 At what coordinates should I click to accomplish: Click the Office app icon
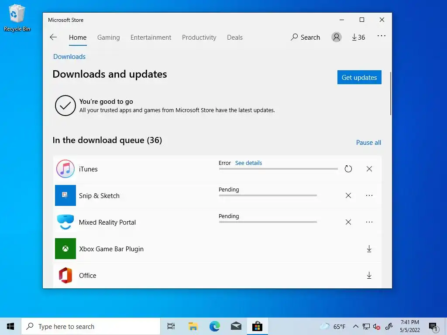(65, 276)
